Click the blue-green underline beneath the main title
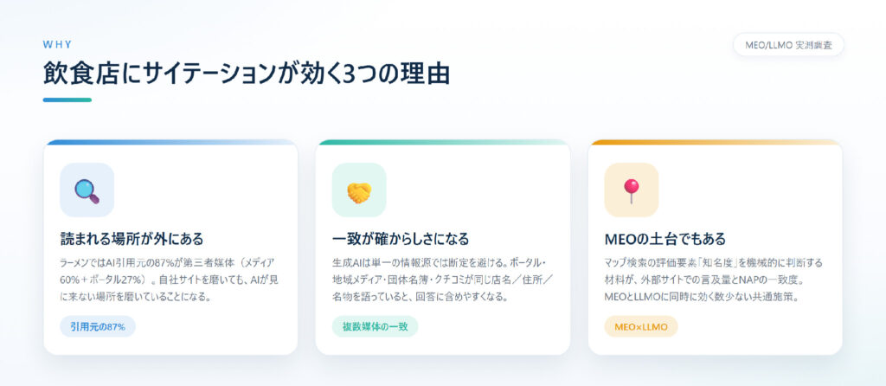This screenshot has width=886, height=386. tap(67, 100)
